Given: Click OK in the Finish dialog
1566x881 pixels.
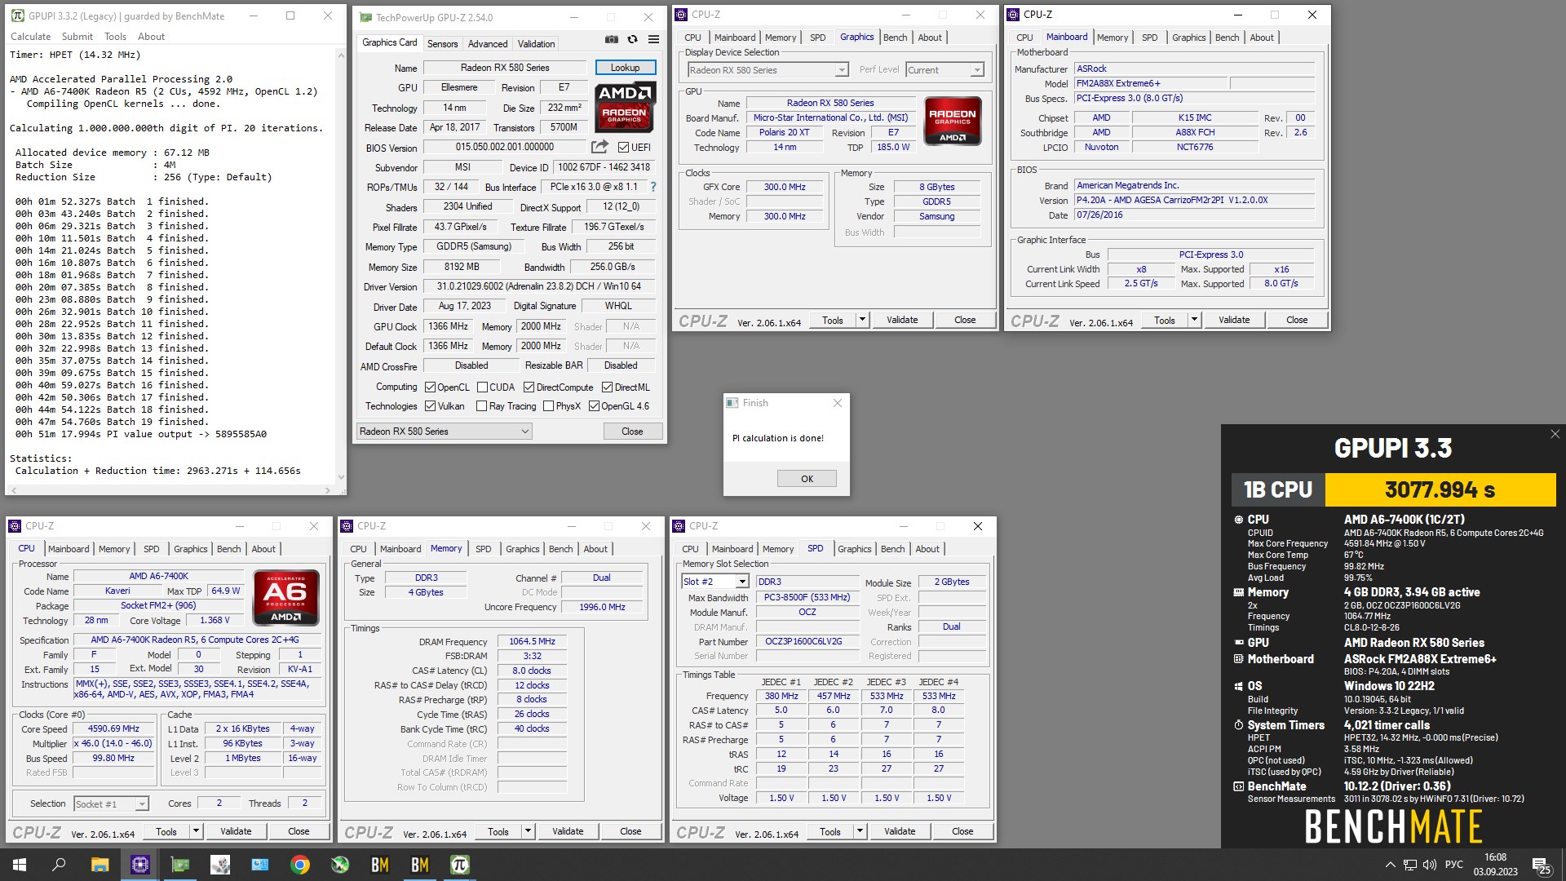Looking at the screenshot, I should [807, 479].
